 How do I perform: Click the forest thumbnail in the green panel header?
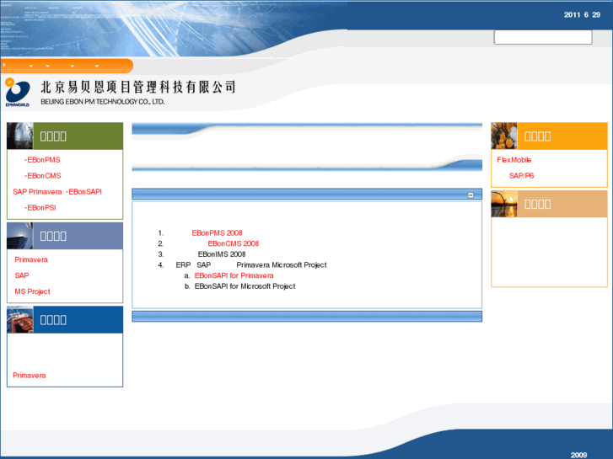20,136
